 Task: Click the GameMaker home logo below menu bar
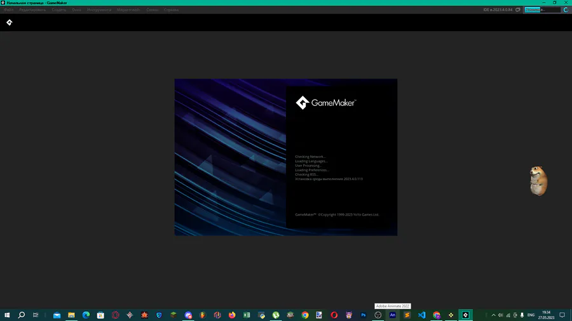(10, 23)
